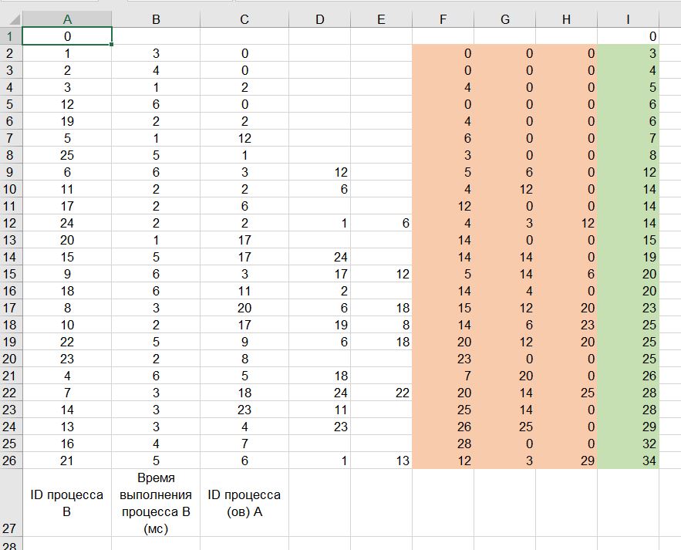Select 'Время выполнения процесса B (мс)' cell
The height and width of the screenshot is (550, 681).
(x=156, y=503)
